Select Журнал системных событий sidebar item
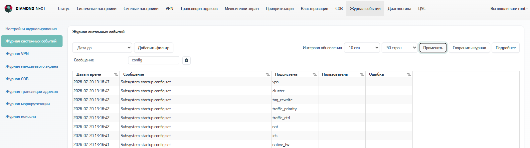Viewport: 530px width, 148px height. pyautogui.click(x=32, y=41)
